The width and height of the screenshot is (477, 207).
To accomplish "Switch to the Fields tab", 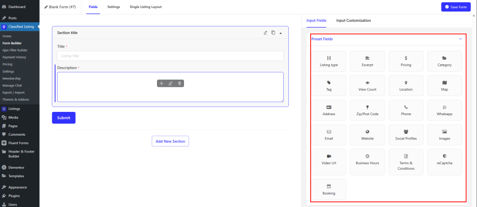I will pyautogui.click(x=93, y=7).
